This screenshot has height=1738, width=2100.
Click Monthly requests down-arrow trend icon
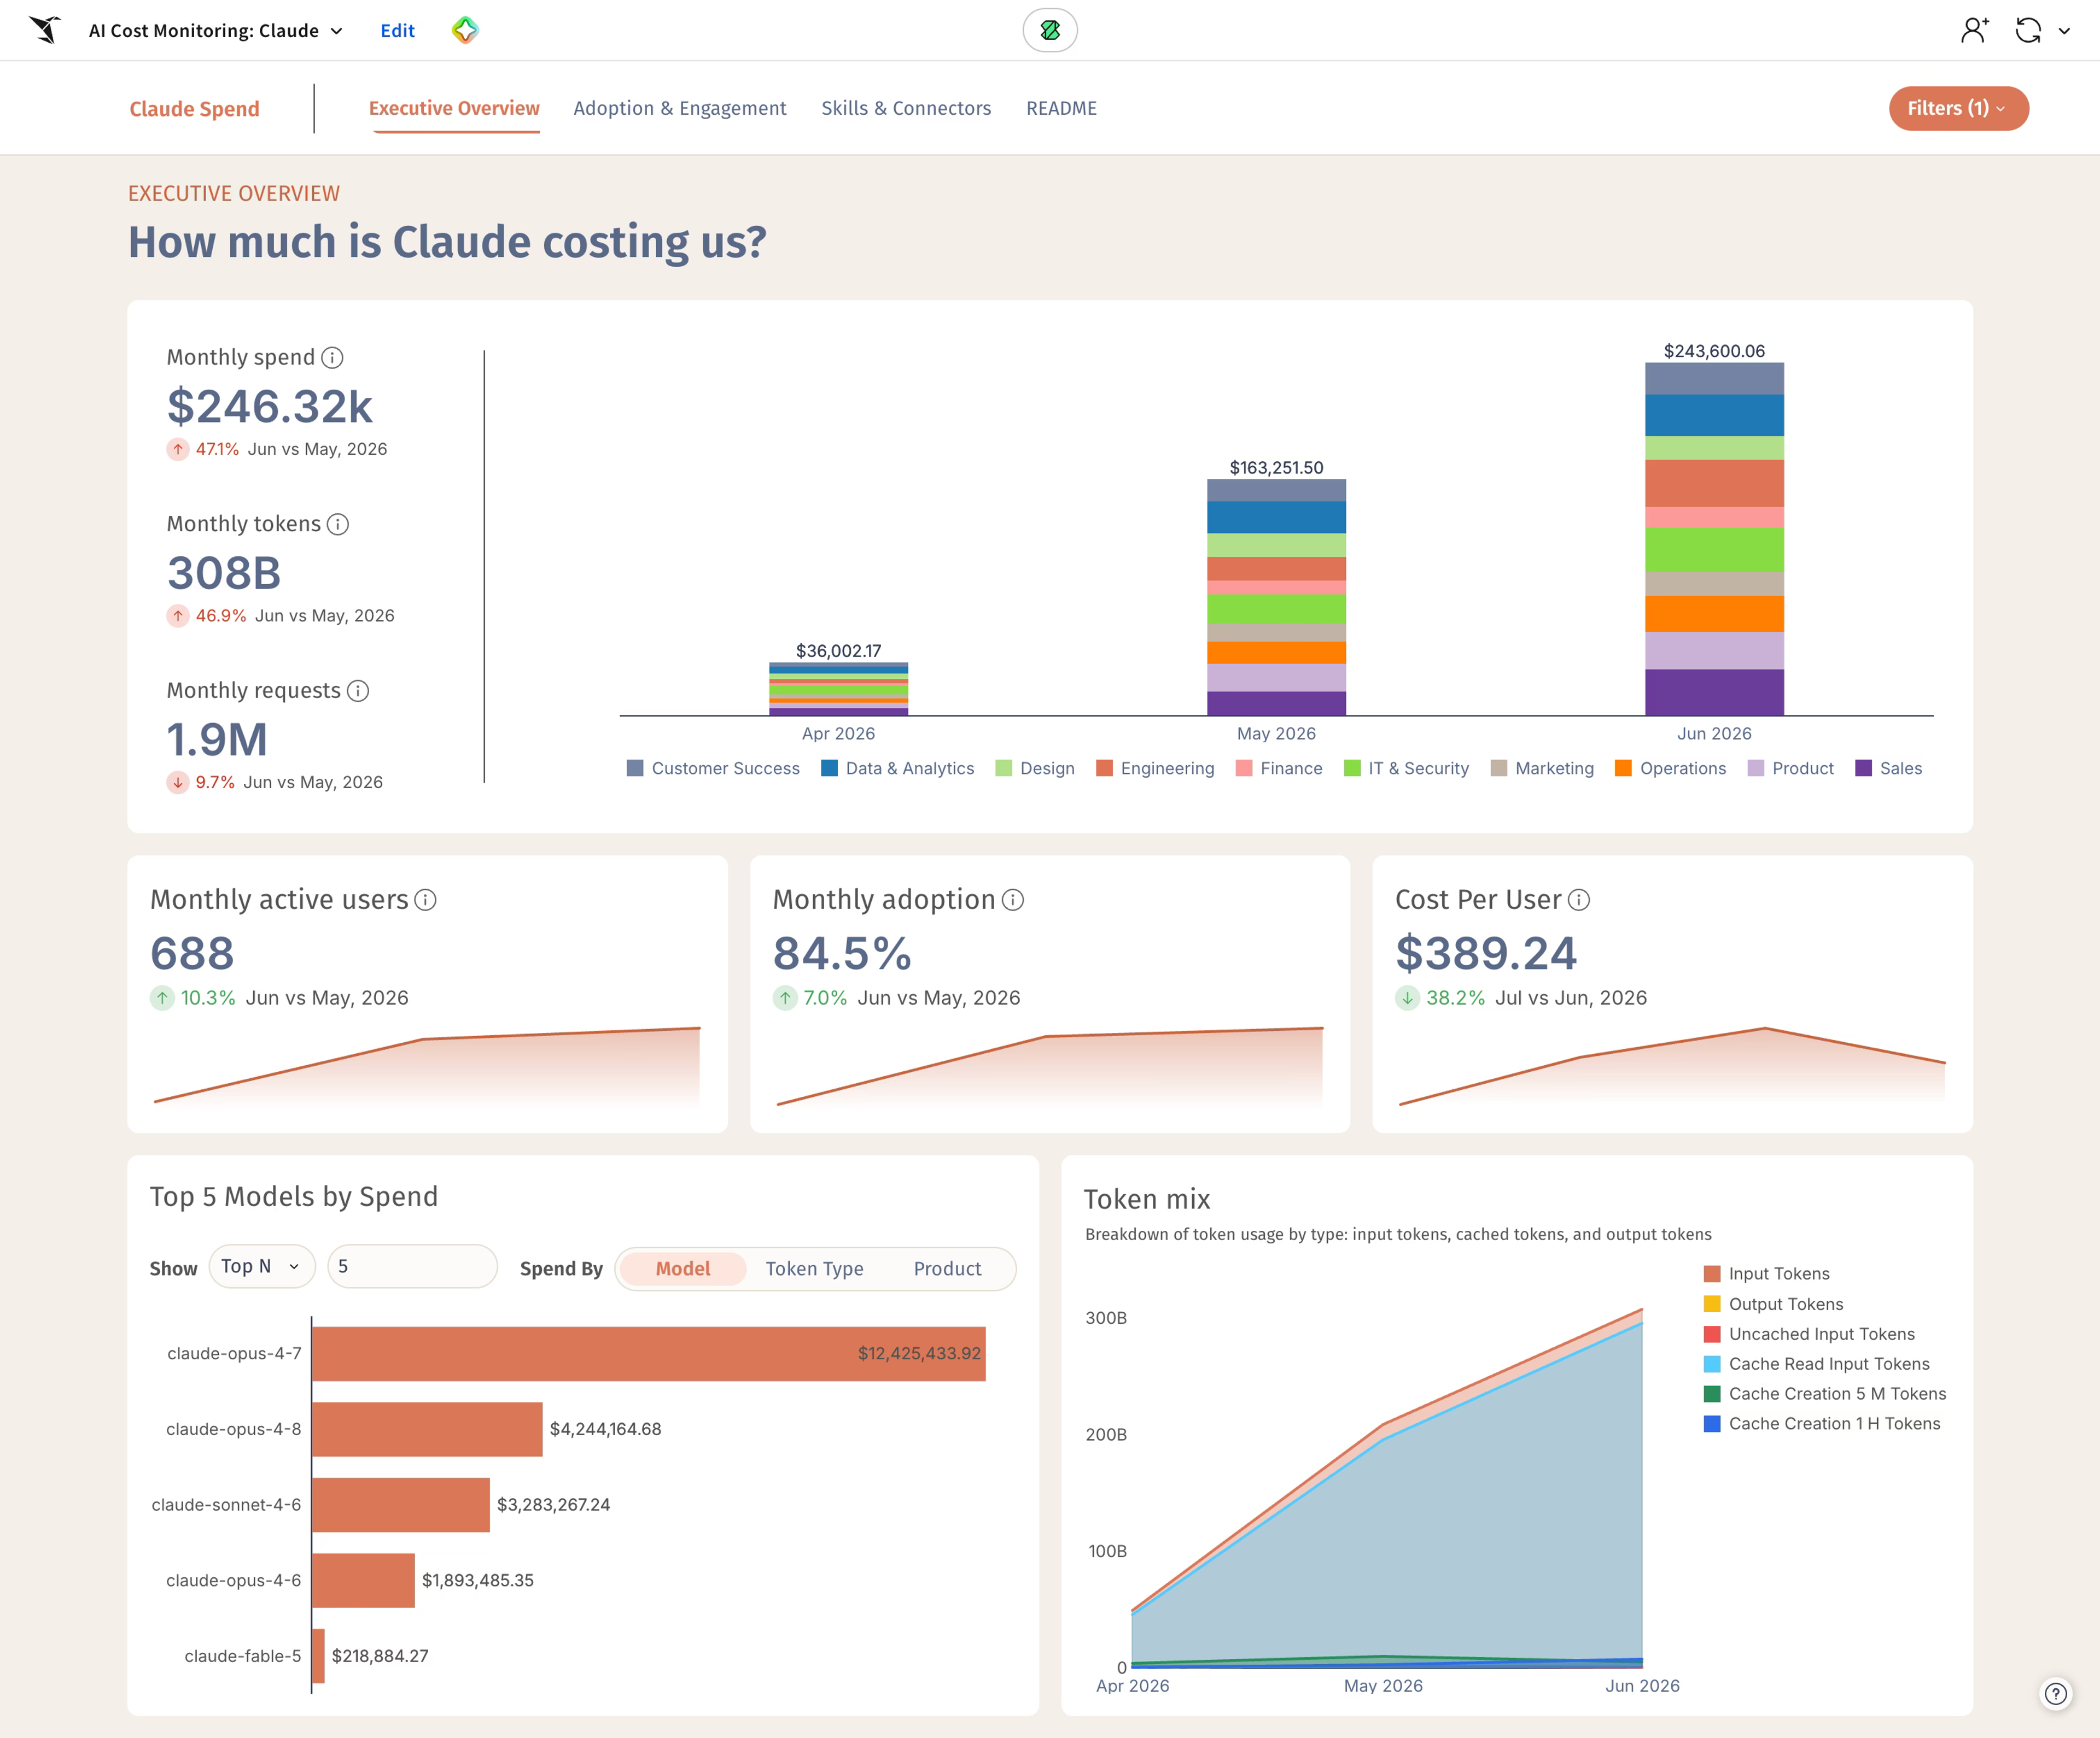178,783
